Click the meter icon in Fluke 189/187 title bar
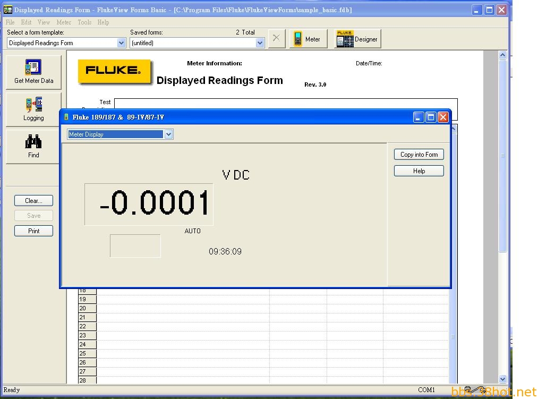Screen dimensions: 538x399 click(x=66, y=117)
